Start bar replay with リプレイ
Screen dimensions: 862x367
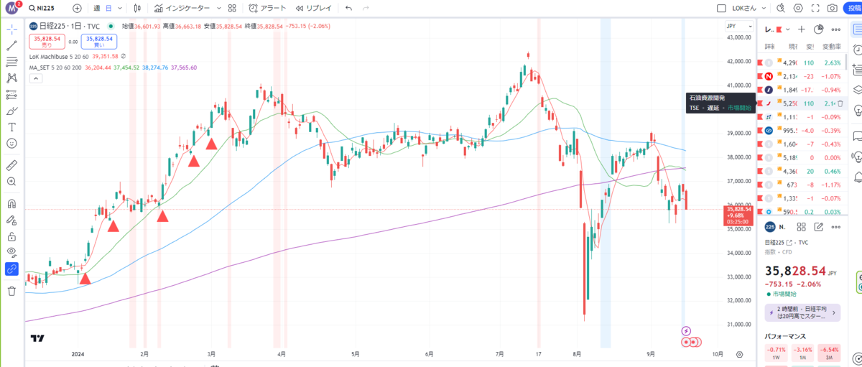(x=313, y=8)
